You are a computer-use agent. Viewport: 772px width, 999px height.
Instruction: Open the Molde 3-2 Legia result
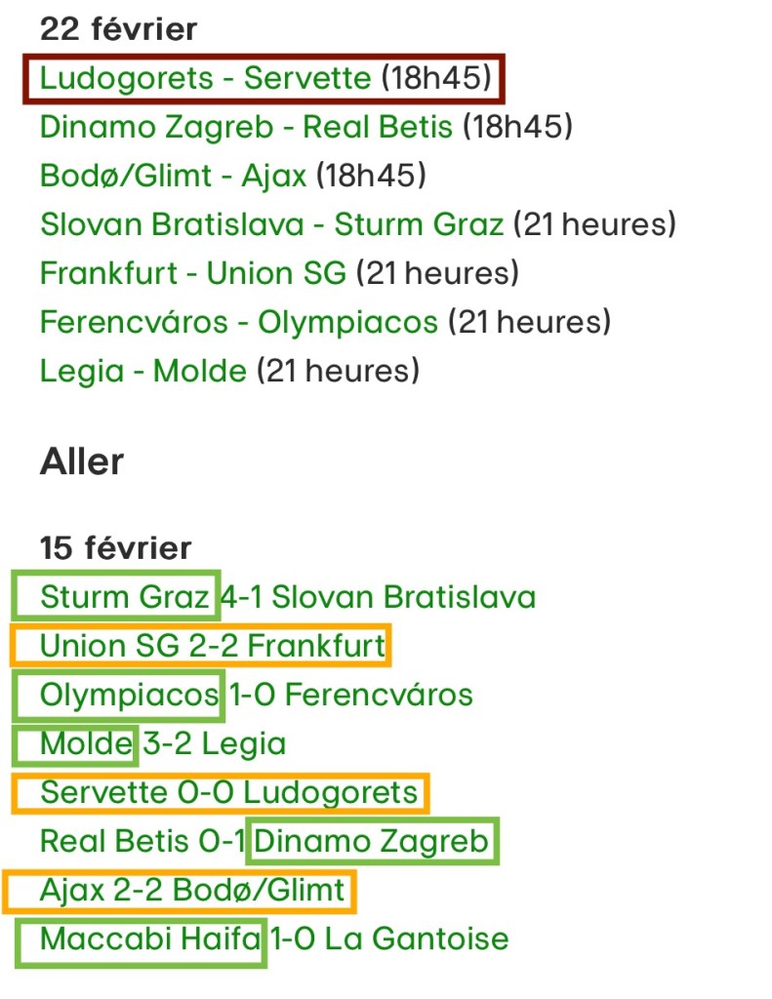click(163, 743)
